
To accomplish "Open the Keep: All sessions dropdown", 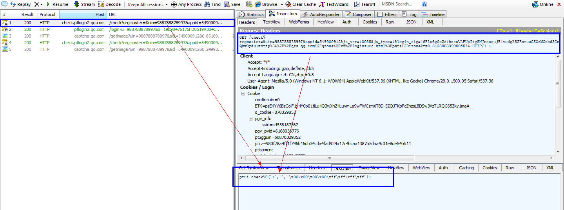I will coord(148,4).
